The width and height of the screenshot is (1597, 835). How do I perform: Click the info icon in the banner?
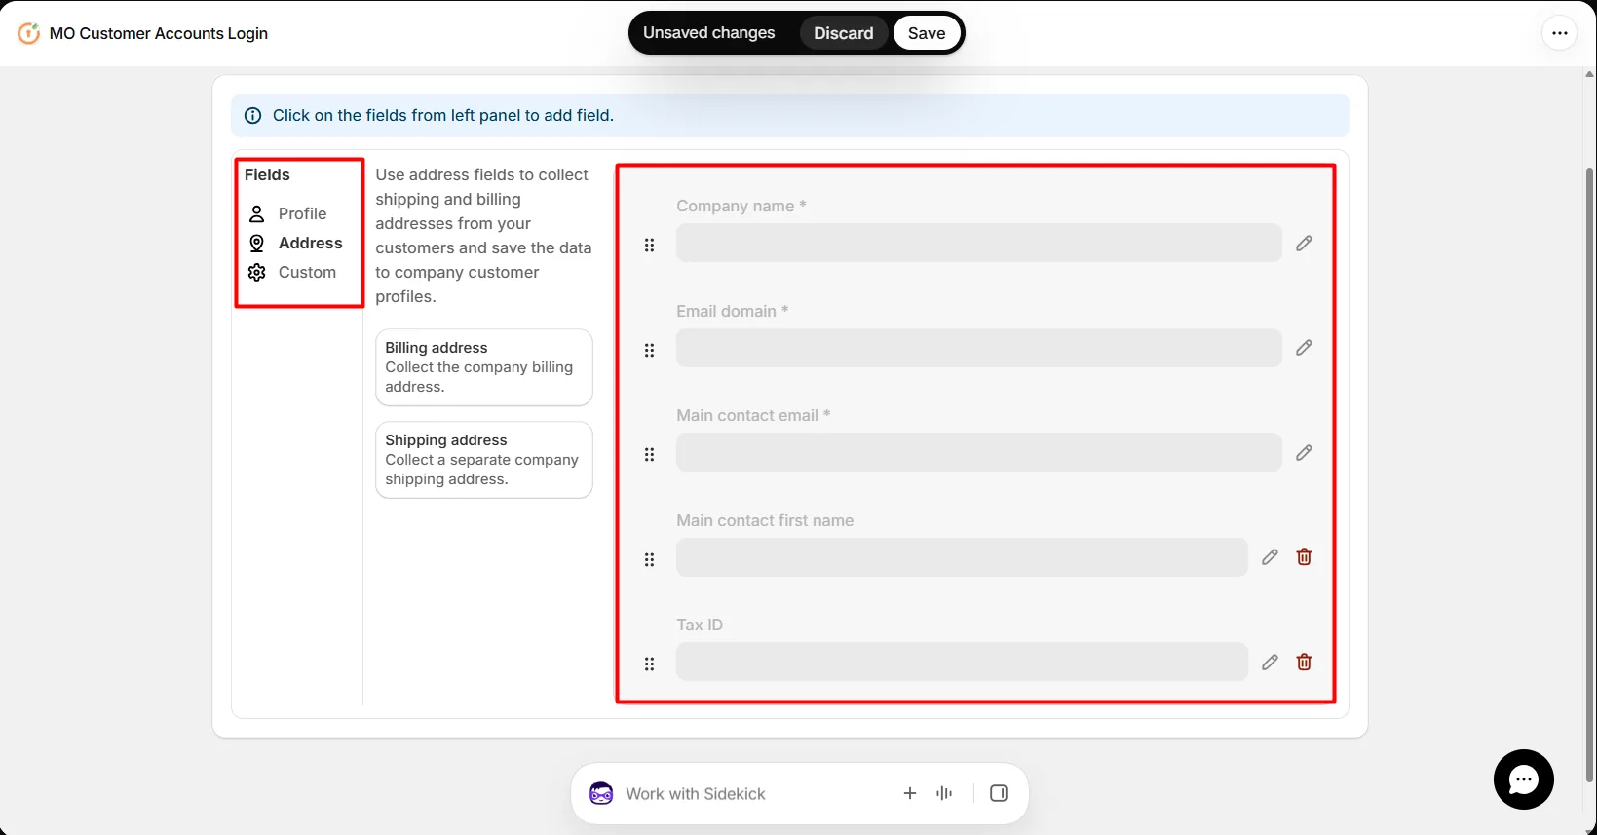[252, 116]
